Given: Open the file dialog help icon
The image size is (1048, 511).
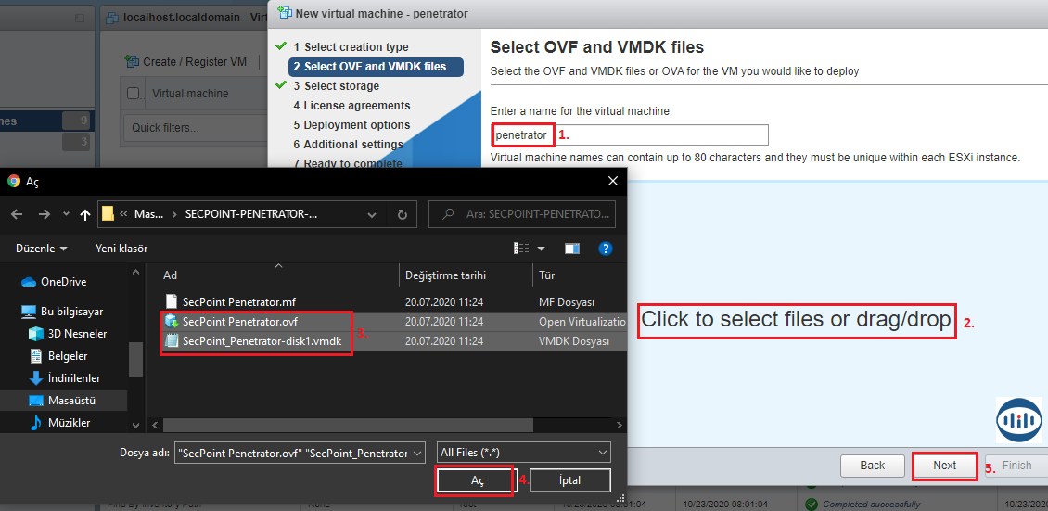Looking at the screenshot, I should point(606,249).
